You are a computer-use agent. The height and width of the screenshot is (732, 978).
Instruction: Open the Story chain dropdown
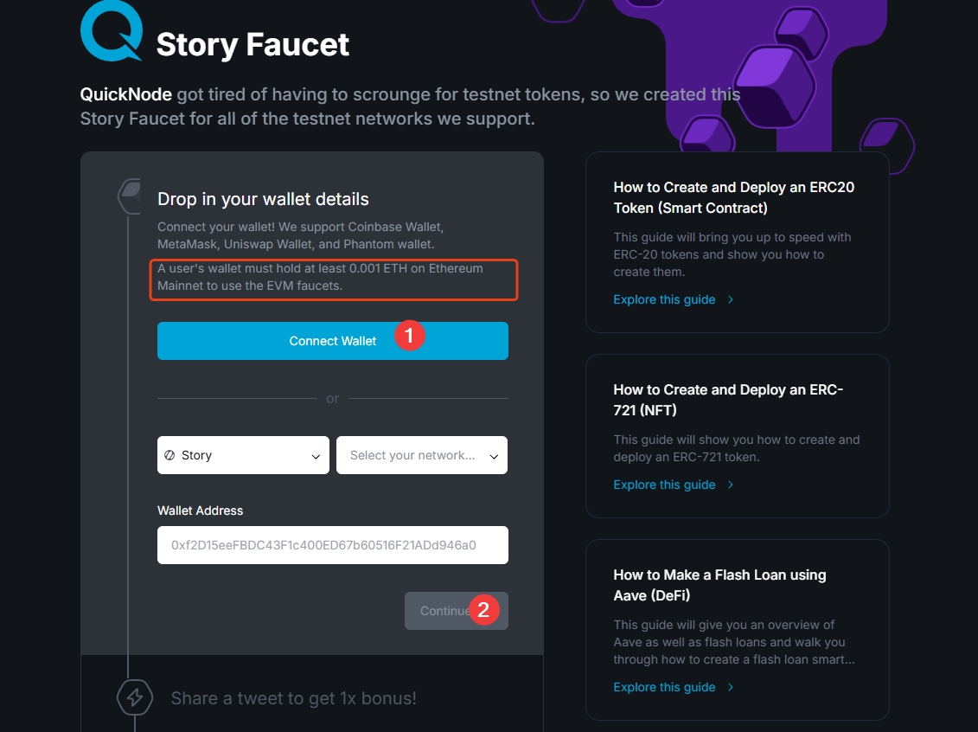[x=243, y=455]
